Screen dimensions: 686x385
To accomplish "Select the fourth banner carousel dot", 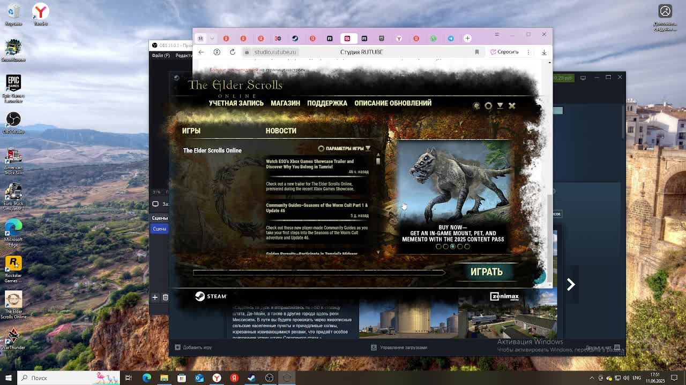I will coord(460,247).
